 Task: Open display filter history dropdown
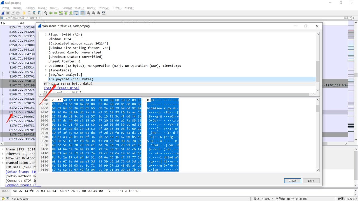click(x=350, y=18)
